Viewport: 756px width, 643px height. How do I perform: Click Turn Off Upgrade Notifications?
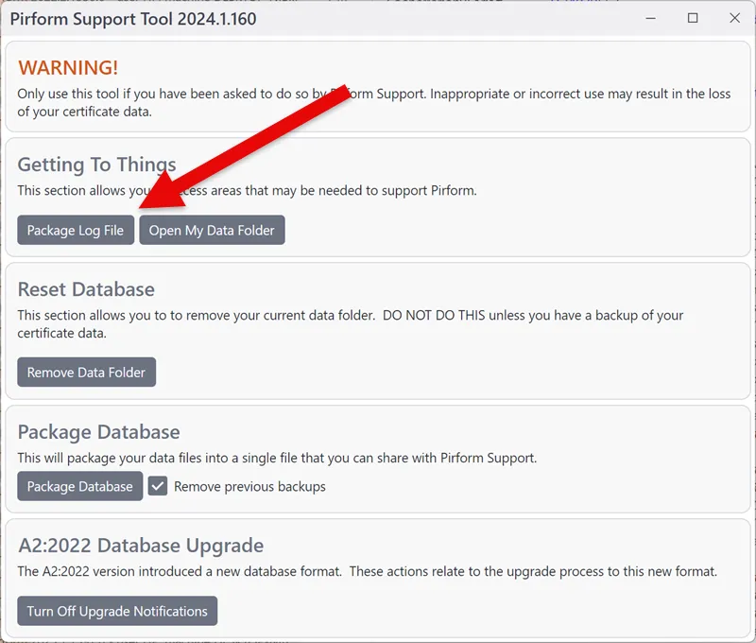117,611
